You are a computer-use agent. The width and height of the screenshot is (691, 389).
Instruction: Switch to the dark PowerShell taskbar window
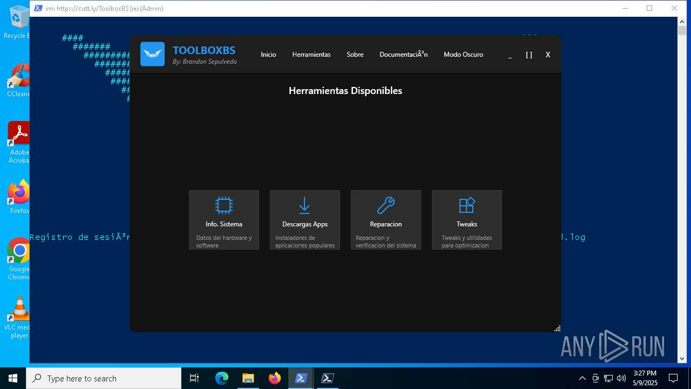pyautogui.click(x=327, y=378)
